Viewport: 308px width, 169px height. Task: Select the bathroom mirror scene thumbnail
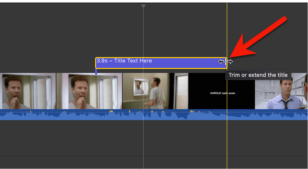click(x=155, y=91)
